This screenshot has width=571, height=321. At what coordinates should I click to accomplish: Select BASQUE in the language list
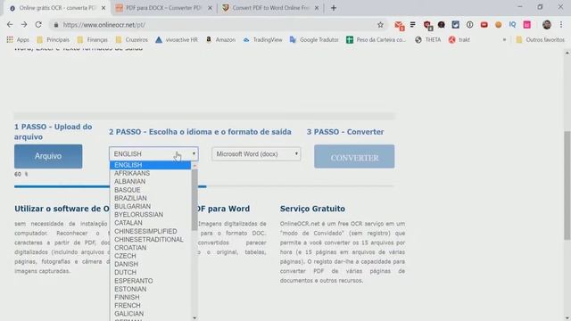pos(150,190)
